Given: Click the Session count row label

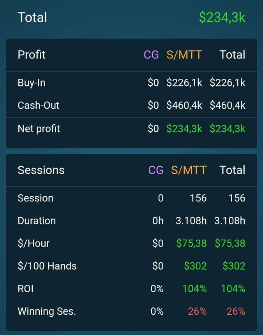Looking at the screenshot, I should pos(35,198).
